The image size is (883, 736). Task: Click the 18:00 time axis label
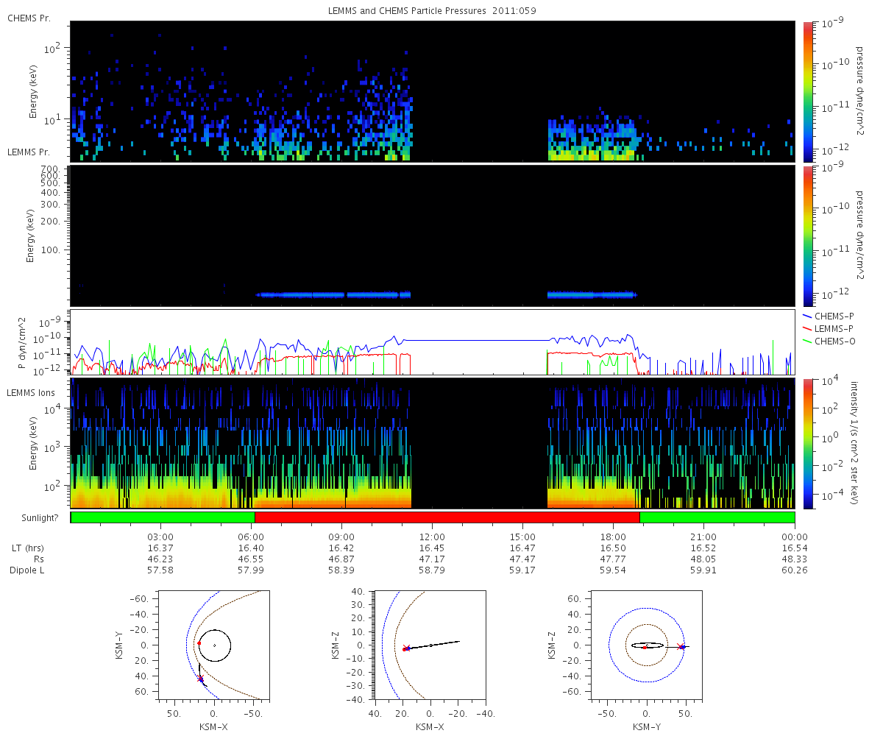click(613, 537)
